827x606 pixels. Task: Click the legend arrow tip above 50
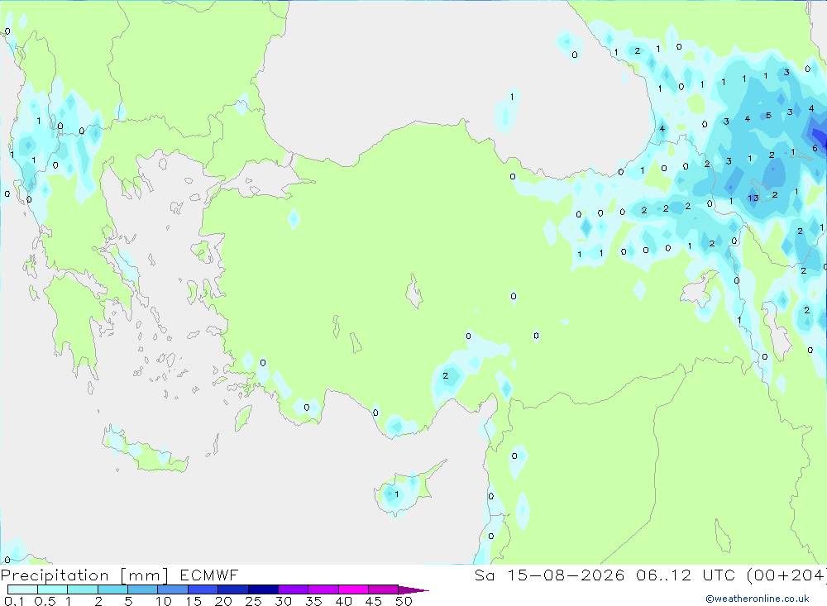(413, 589)
